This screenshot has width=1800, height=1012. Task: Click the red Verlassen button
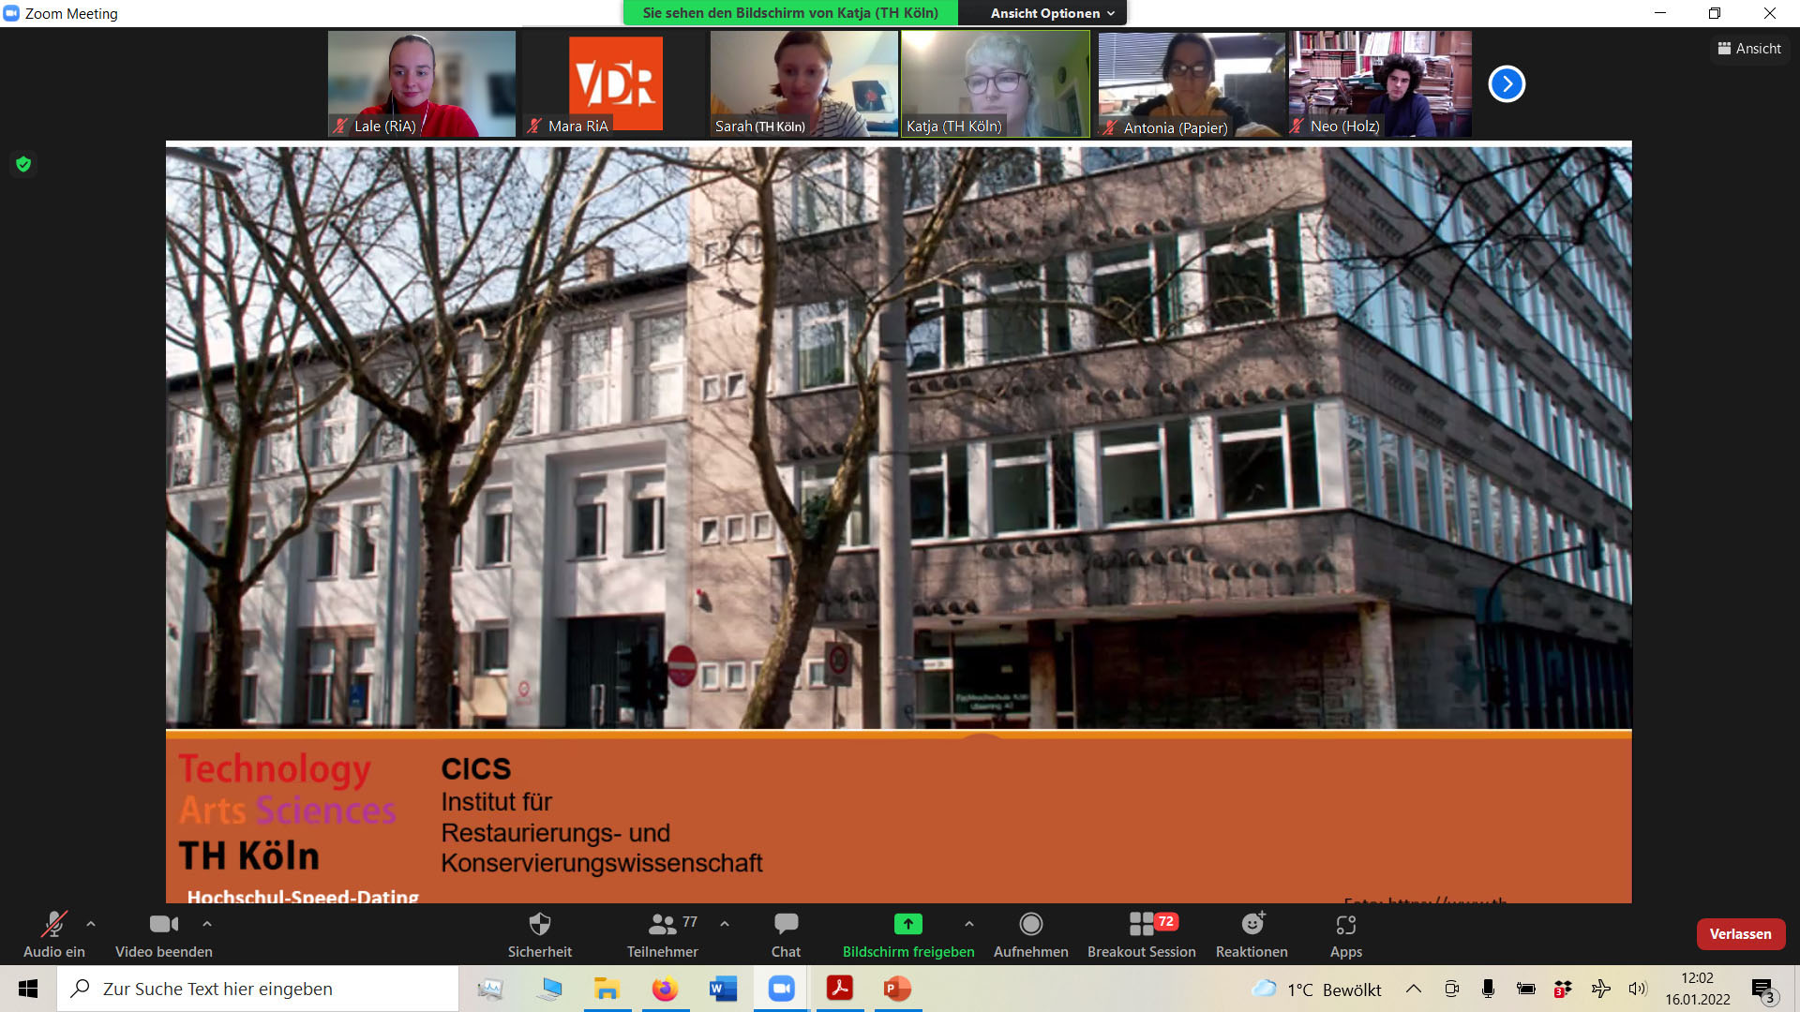click(x=1740, y=934)
